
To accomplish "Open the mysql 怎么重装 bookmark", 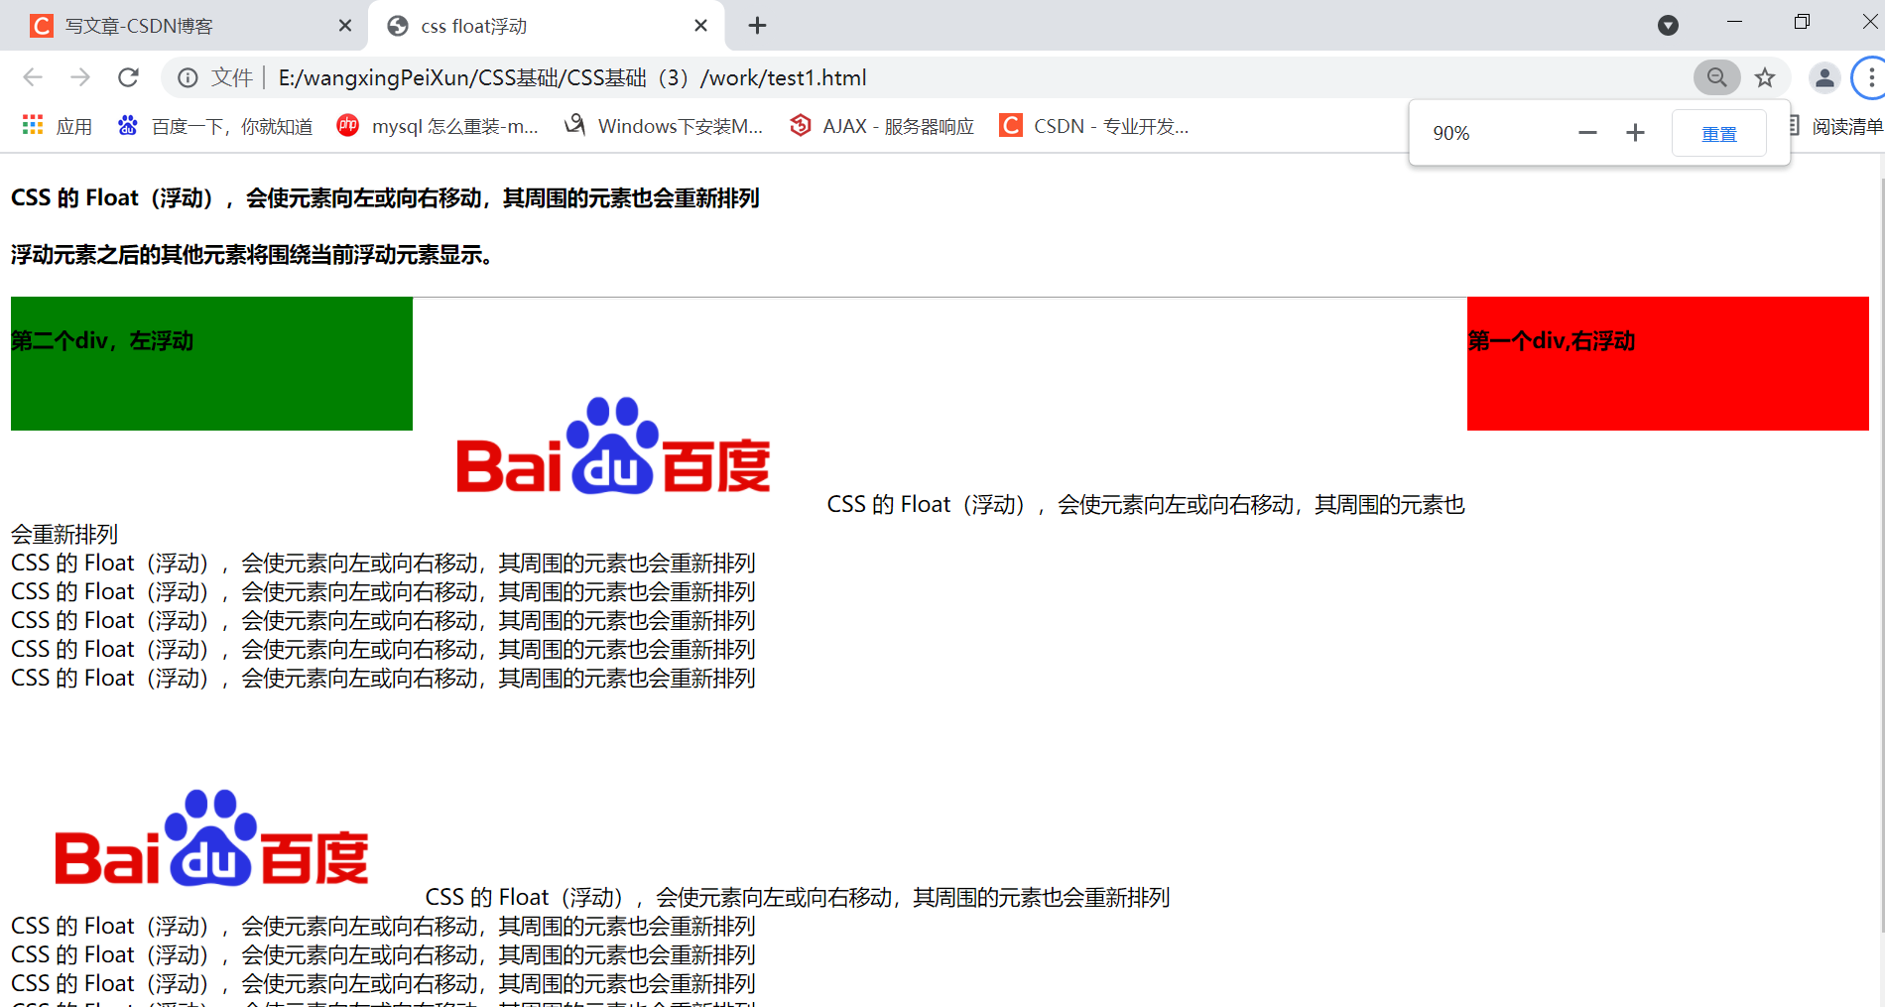I will [x=438, y=126].
